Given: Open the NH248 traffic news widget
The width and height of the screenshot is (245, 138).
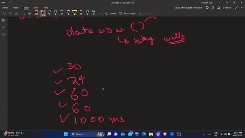Looking at the screenshot, I should [x=13, y=134].
